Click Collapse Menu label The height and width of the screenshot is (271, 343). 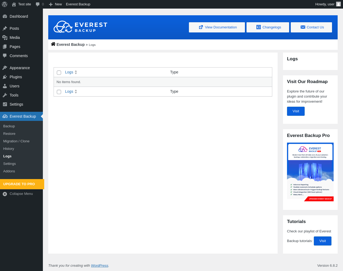pos(21,194)
